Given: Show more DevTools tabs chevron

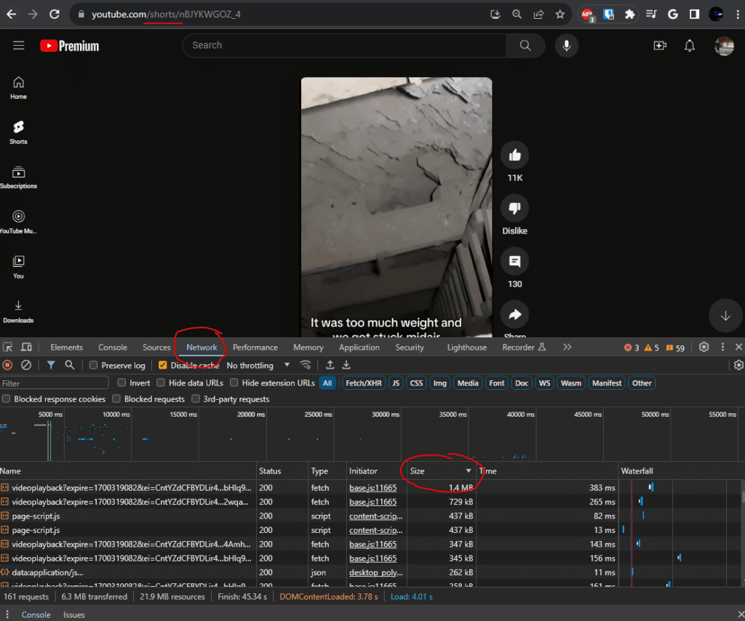Looking at the screenshot, I should (x=567, y=347).
